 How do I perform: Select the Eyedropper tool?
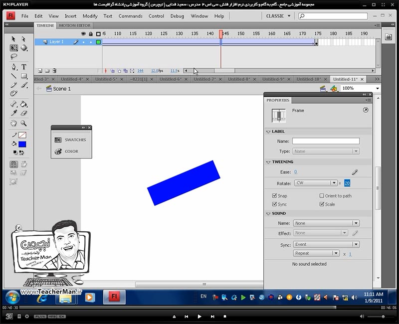pyautogui.click(x=14, y=113)
